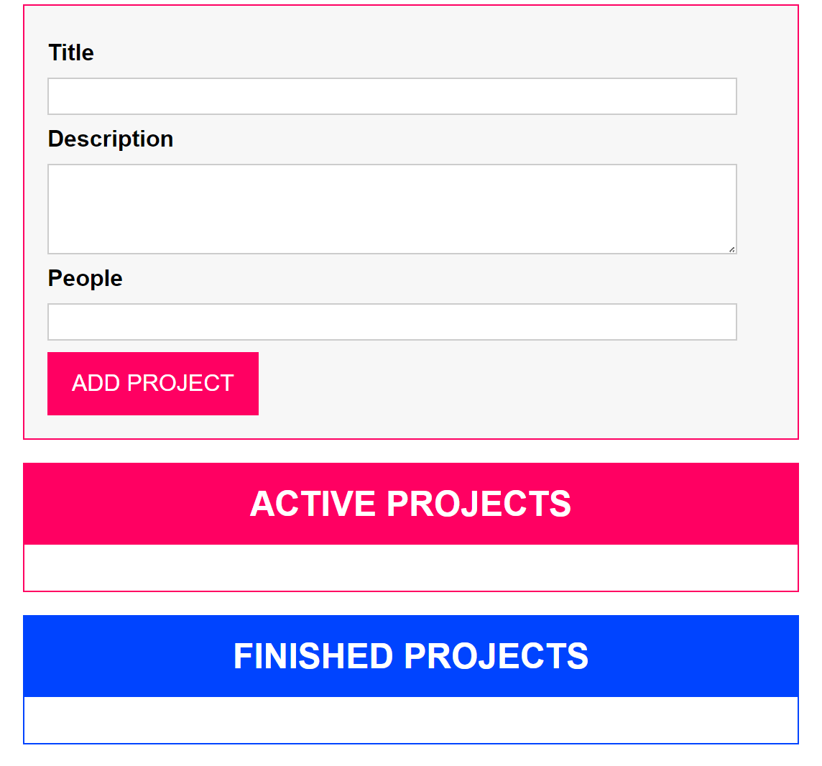The width and height of the screenshot is (822, 766).
Task: Click the People label text
Action: tap(85, 278)
